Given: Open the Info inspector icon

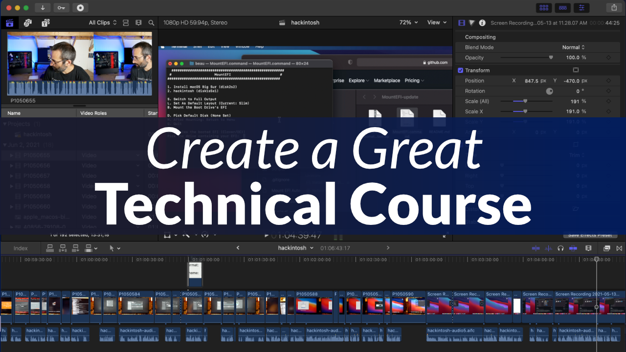Looking at the screenshot, I should [x=482, y=22].
